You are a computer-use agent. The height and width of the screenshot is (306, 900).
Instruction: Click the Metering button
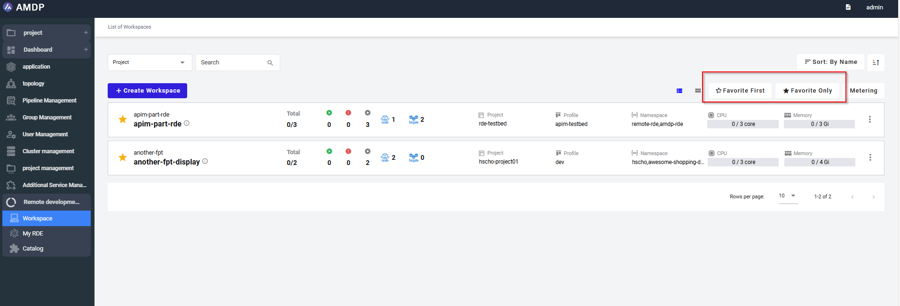pyautogui.click(x=864, y=91)
